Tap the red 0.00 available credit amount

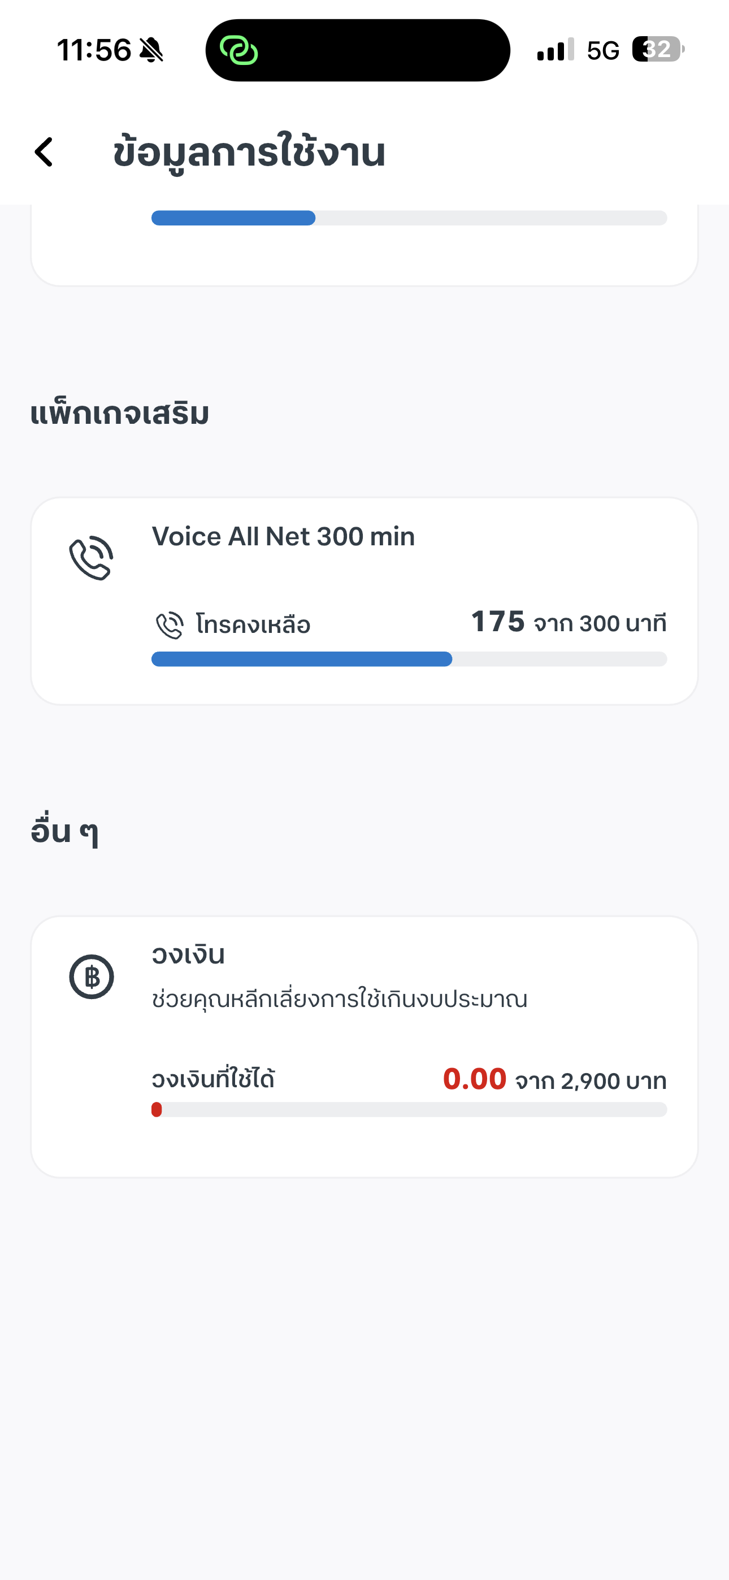pyautogui.click(x=474, y=1079)
